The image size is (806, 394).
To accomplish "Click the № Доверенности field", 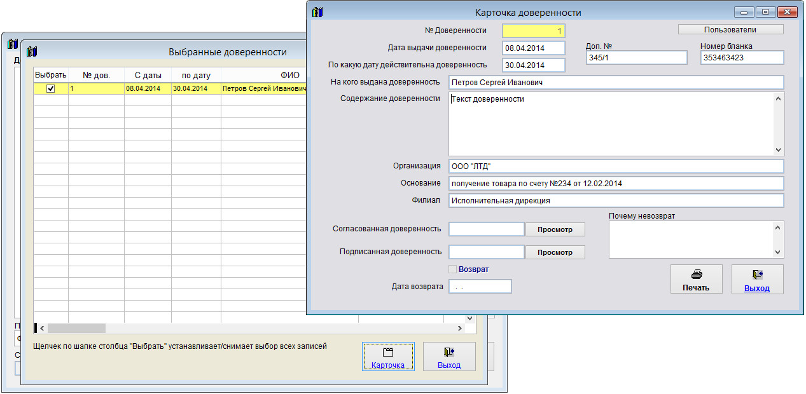I will point(534,31).
